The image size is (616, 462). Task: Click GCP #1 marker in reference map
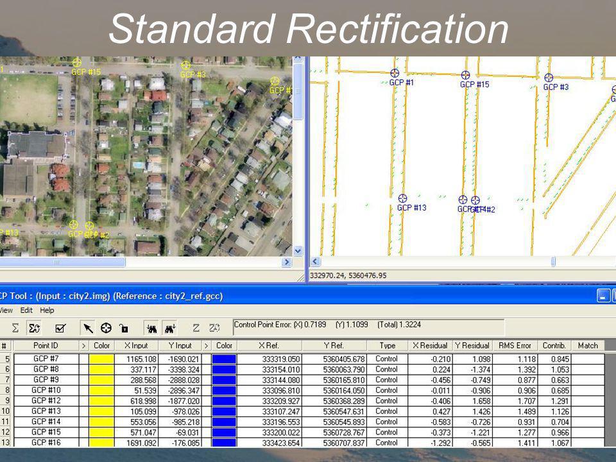(395, 73)
